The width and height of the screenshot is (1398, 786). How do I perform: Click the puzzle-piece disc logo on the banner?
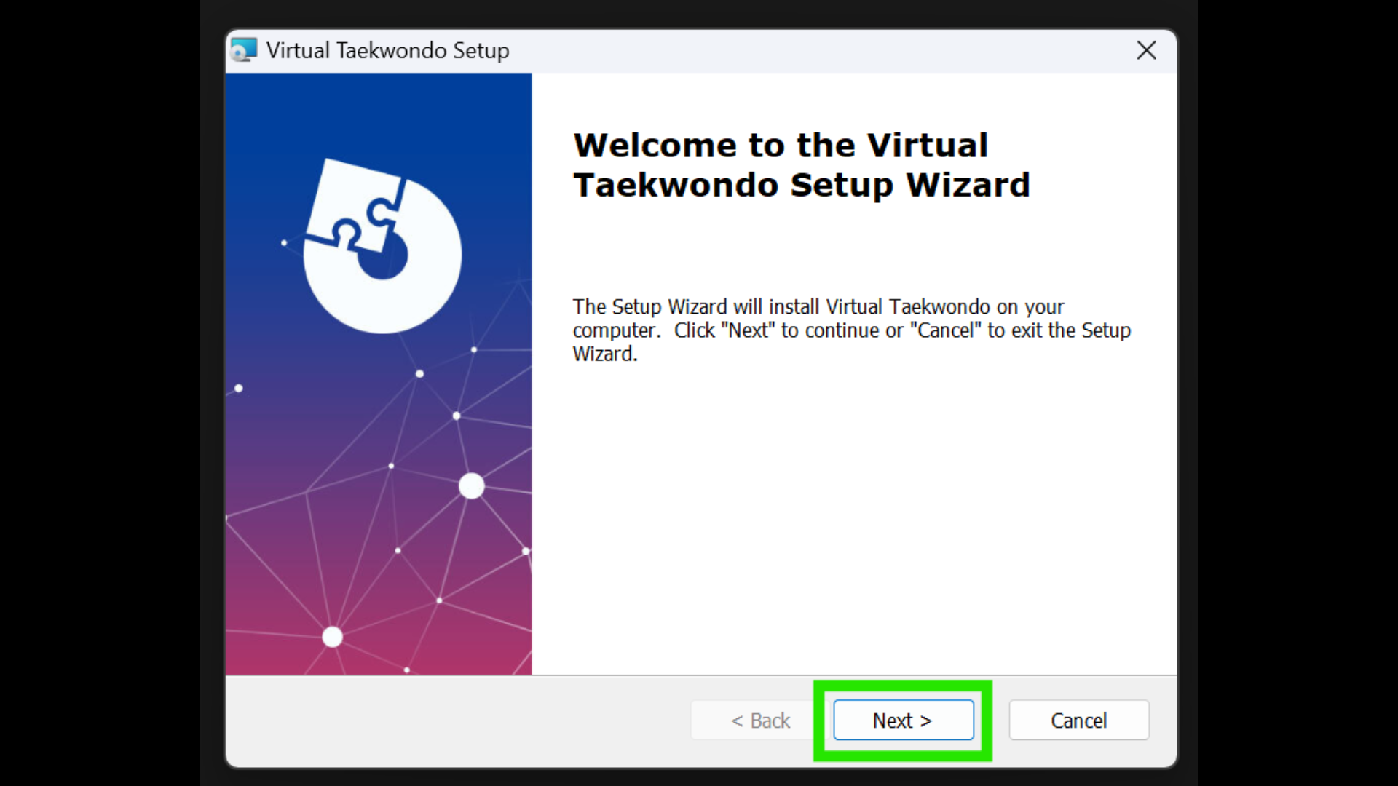(x=382, y=247)
